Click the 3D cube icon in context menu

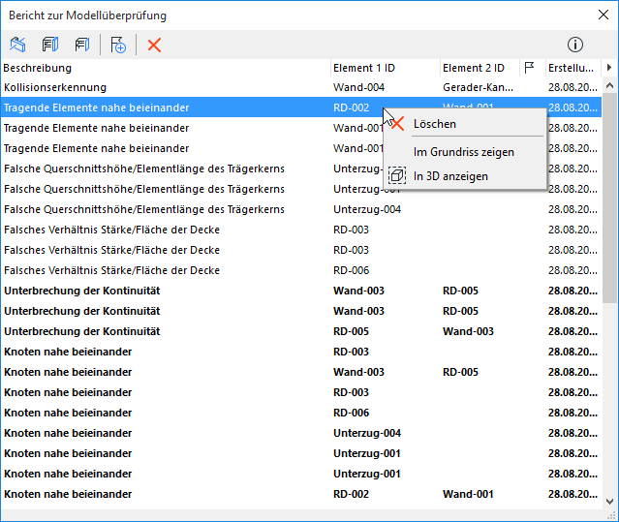pyautogui.click(x=396, y=176)
